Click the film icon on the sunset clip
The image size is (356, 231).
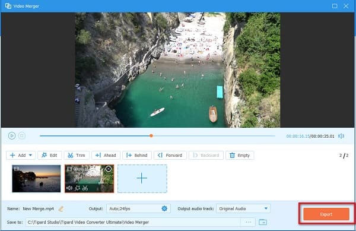[x=17, y=169]
